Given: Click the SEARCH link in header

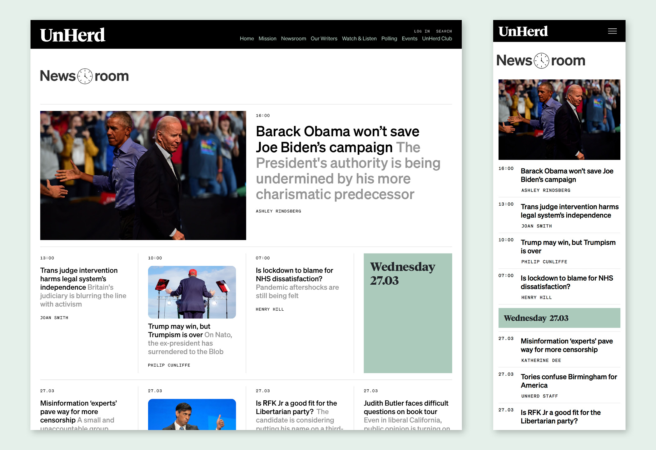Looking at the screenshot, I should (444, 31).
